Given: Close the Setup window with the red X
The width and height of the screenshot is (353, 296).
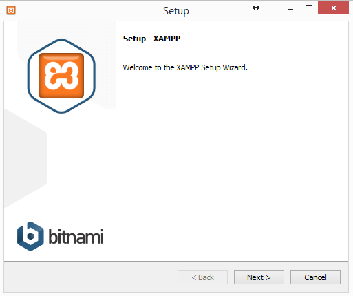Looking at the screenshot, I should click(333, 8).
